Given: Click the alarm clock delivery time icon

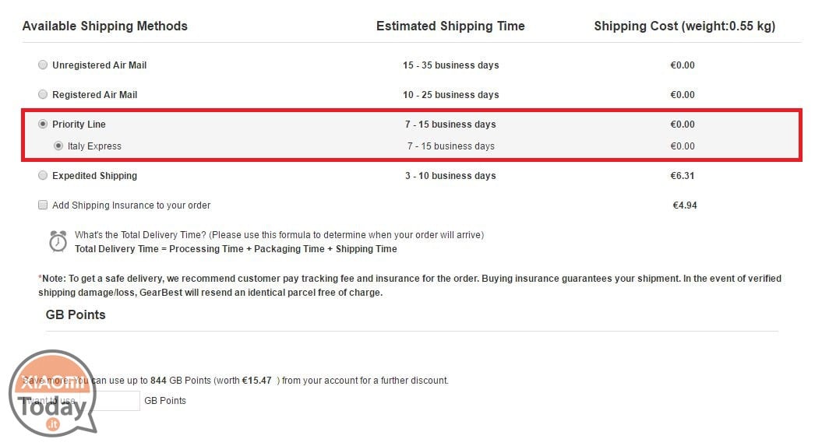Looking at the screenshot, I should (x=58, y=241).
